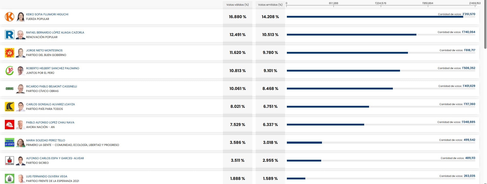The width and height of the screenshot is (487, 184).
Task: Open Rafael López Aliaga's candidate photo
Action: 20,35
